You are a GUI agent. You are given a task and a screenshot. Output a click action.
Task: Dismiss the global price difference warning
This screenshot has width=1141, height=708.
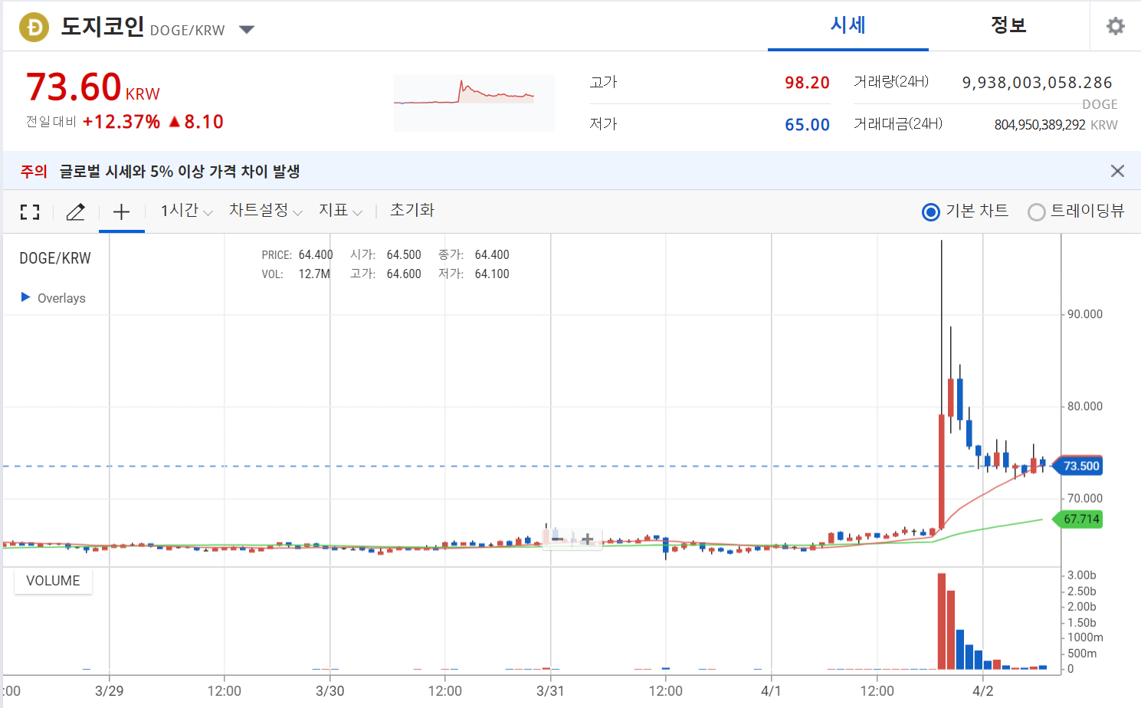pos(1117,171)
